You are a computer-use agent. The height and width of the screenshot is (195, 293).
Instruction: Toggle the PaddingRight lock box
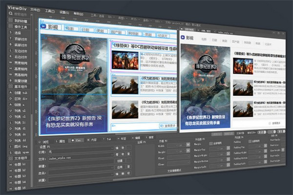point(265,151)
